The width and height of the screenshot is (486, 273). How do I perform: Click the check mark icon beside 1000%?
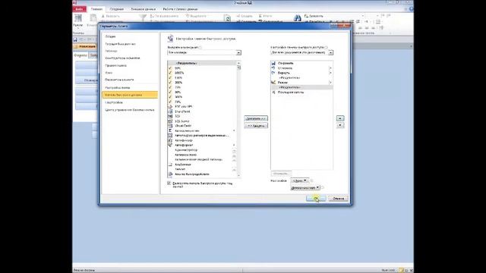pos(170,73)
